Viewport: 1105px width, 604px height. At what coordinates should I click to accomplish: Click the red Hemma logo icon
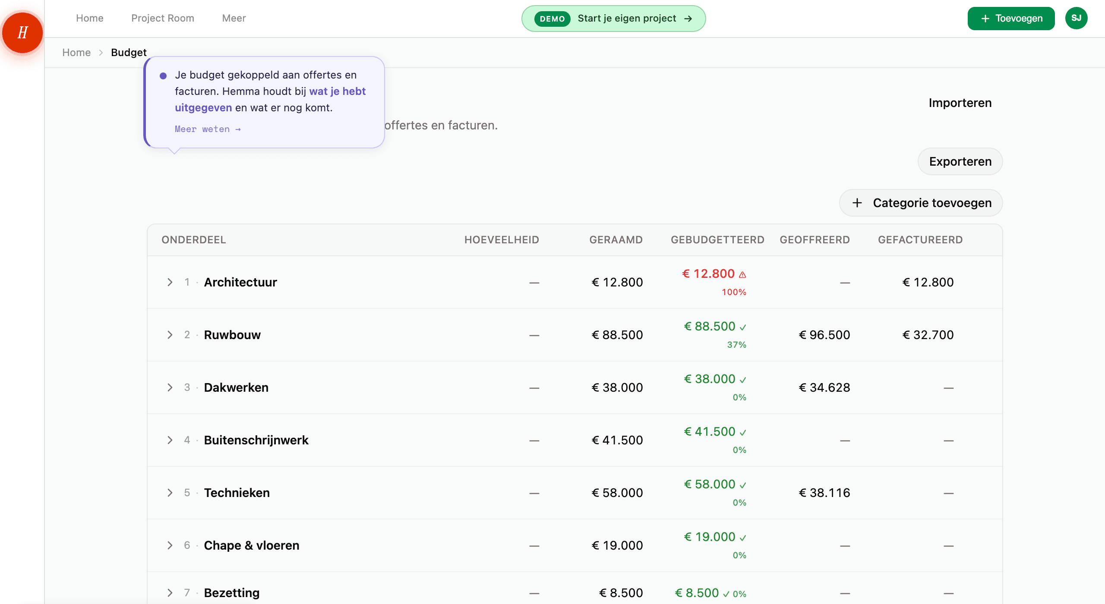coord(22,33)
